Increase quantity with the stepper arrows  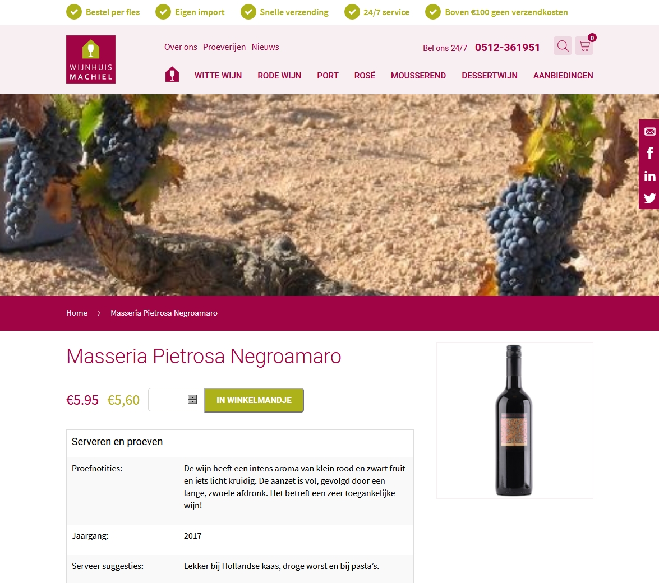tap(192, 397)
